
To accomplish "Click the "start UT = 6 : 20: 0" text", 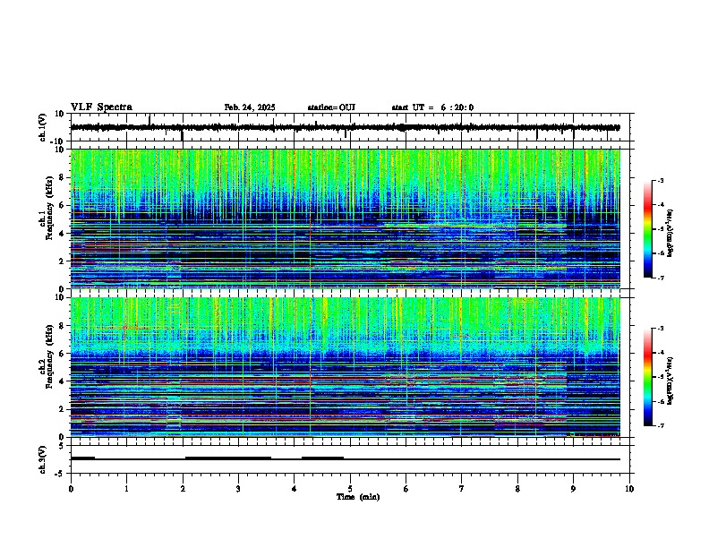I will [432, 107].
